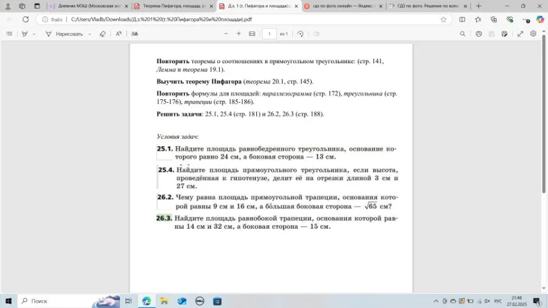Image resolution: width=548 pixels, height=308 pixels.
Task: Open the Copilot sidebar
Action: click(540, 19)
